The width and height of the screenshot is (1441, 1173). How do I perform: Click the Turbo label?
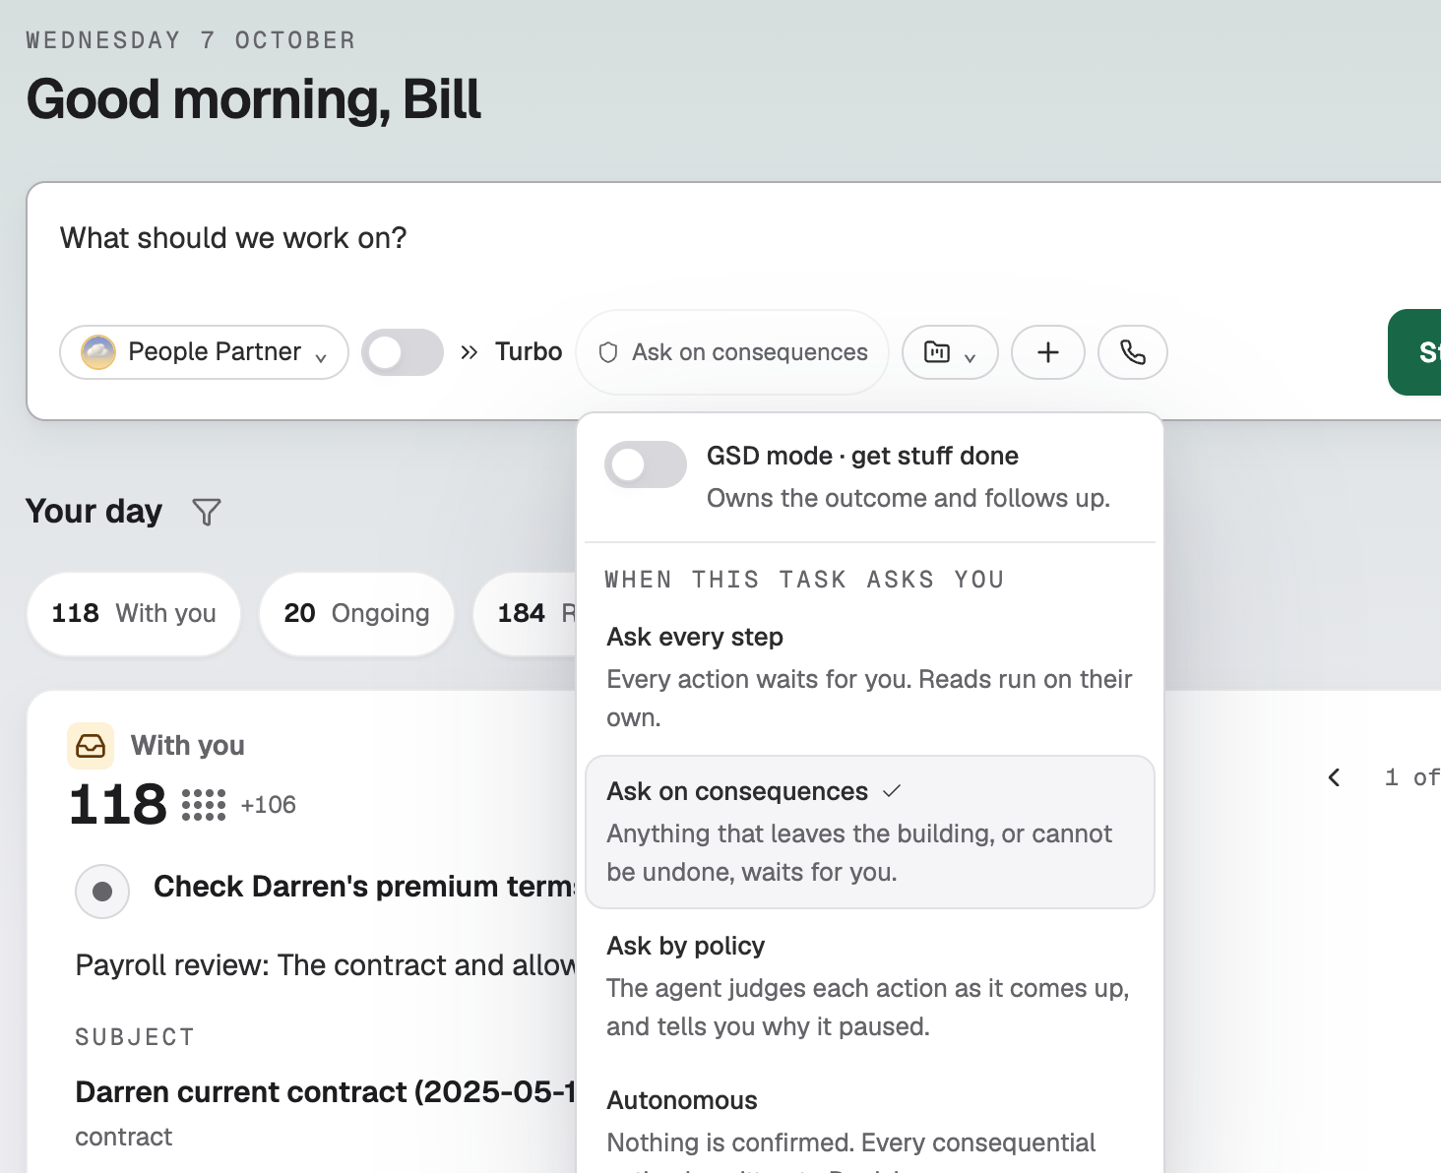pyautogui.click(x=529, y=352)
